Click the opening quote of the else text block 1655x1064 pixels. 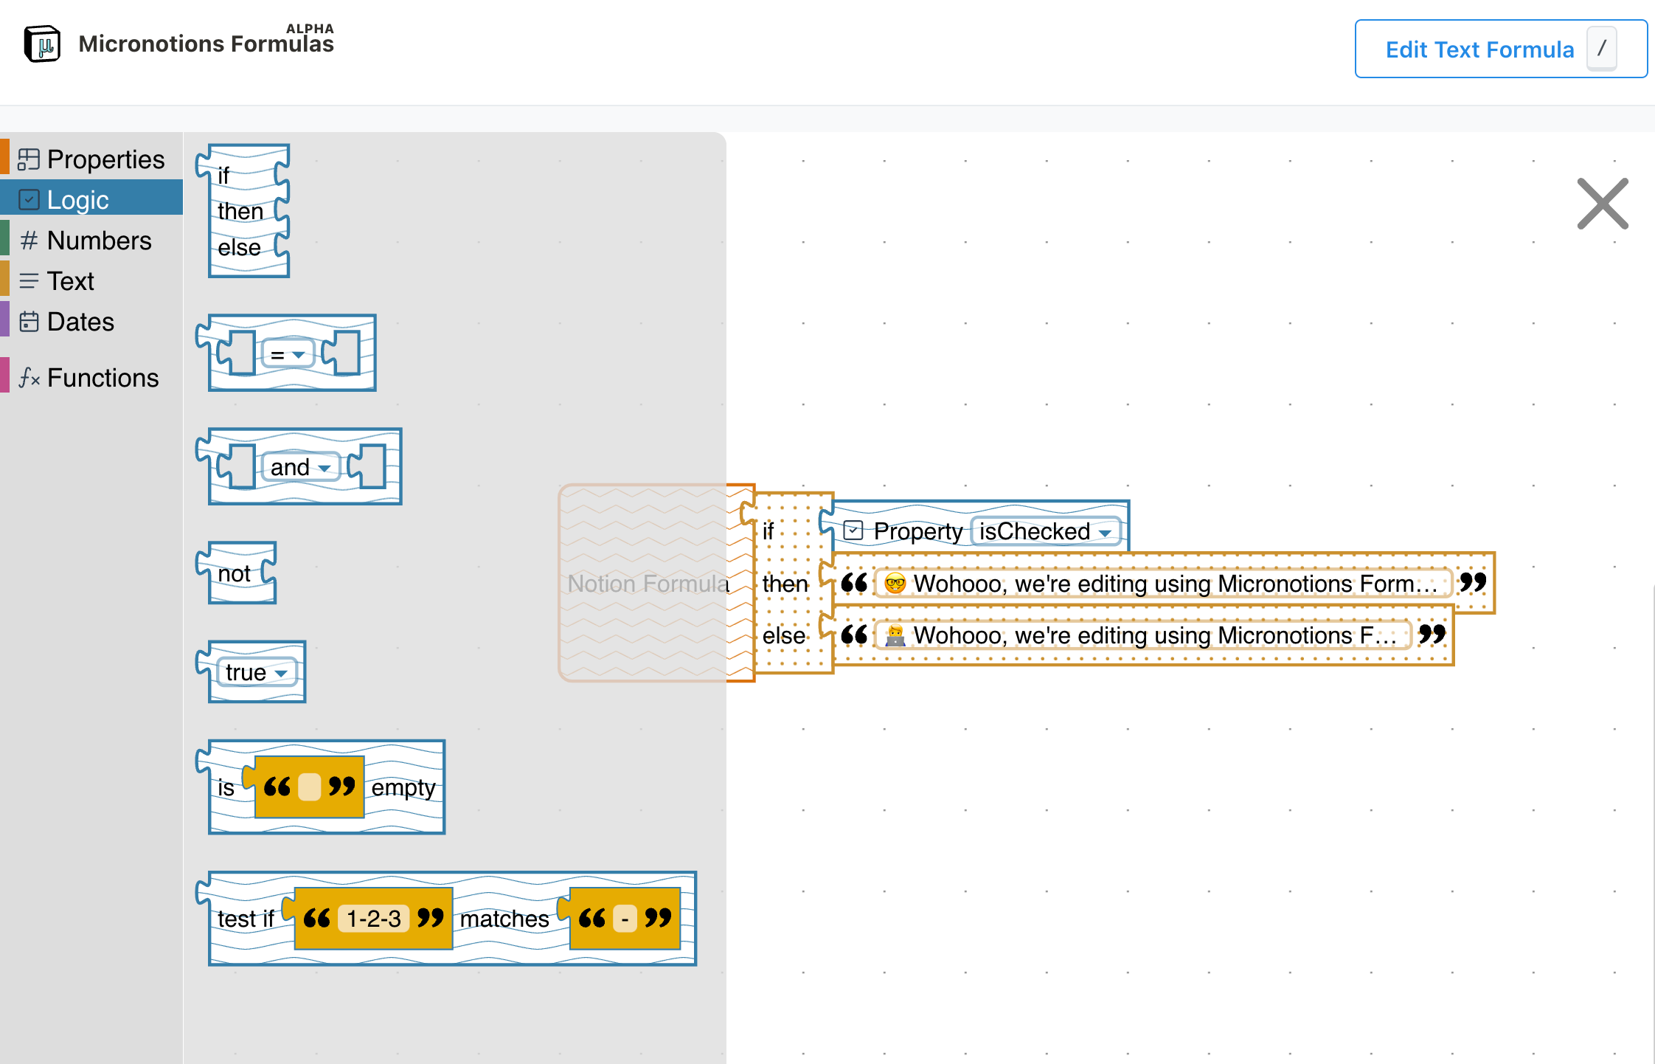(854, 634)
